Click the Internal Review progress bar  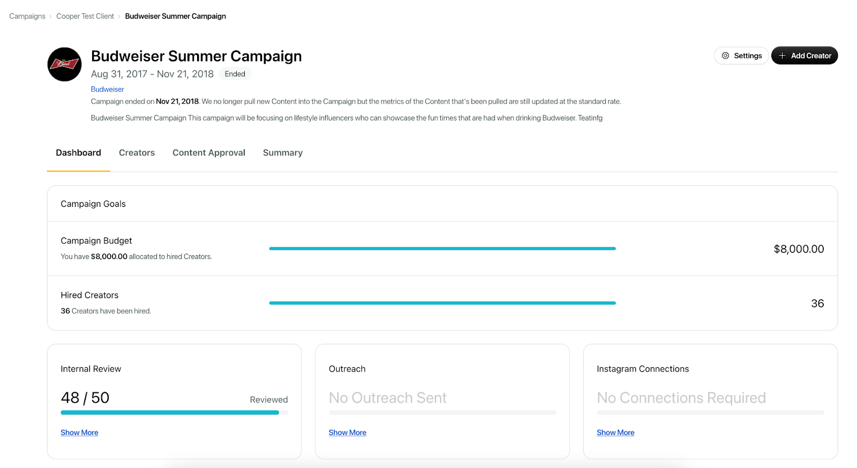pyautogui.click(x=174, y=412)
